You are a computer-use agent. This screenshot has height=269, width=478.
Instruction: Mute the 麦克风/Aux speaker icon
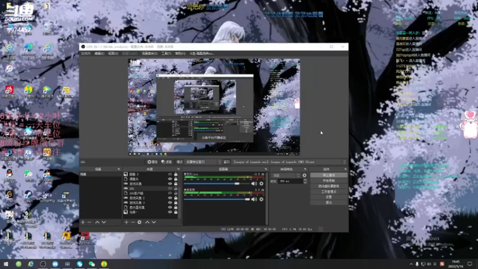(x=254, y=184)
